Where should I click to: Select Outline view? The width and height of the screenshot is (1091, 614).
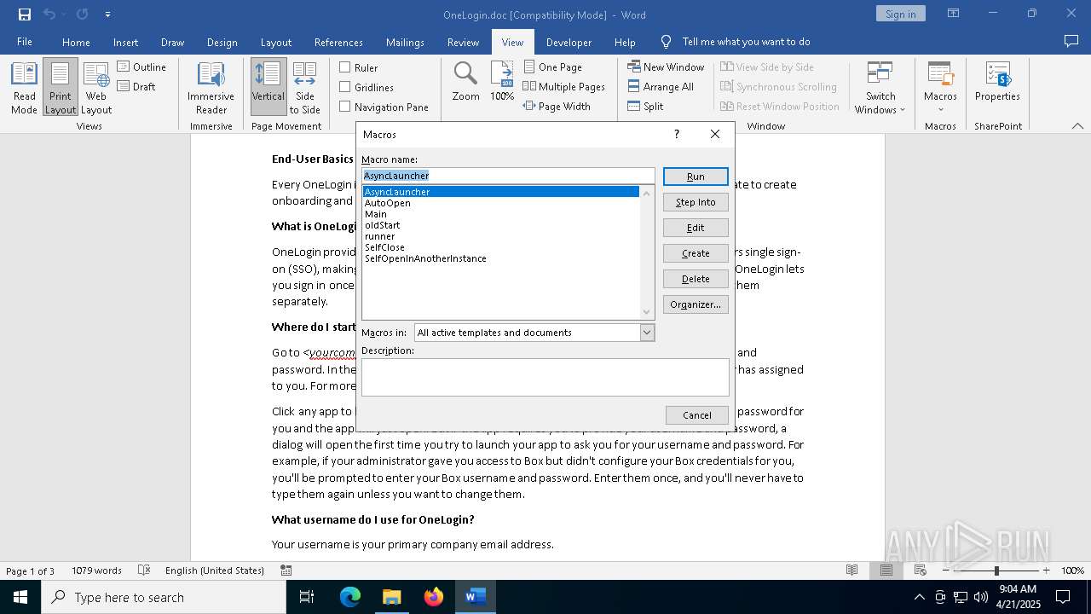click(141, 67)
